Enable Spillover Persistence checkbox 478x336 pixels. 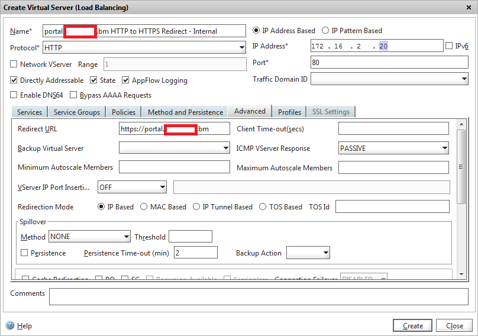coord(24,253)
